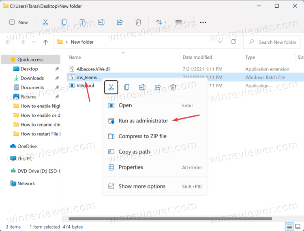Image resolution: width=304 pixels, height=231 pixels.
Task: Click Rename icon in the context menu
Action: (142, 87)
